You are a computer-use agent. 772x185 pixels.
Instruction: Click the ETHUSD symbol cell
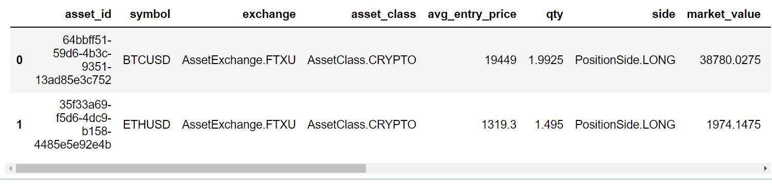[146, 125]
